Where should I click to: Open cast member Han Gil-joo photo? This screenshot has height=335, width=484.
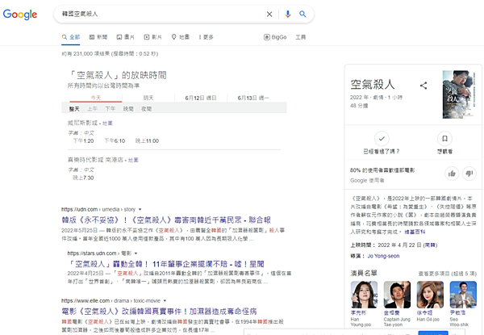click(430, 295)
